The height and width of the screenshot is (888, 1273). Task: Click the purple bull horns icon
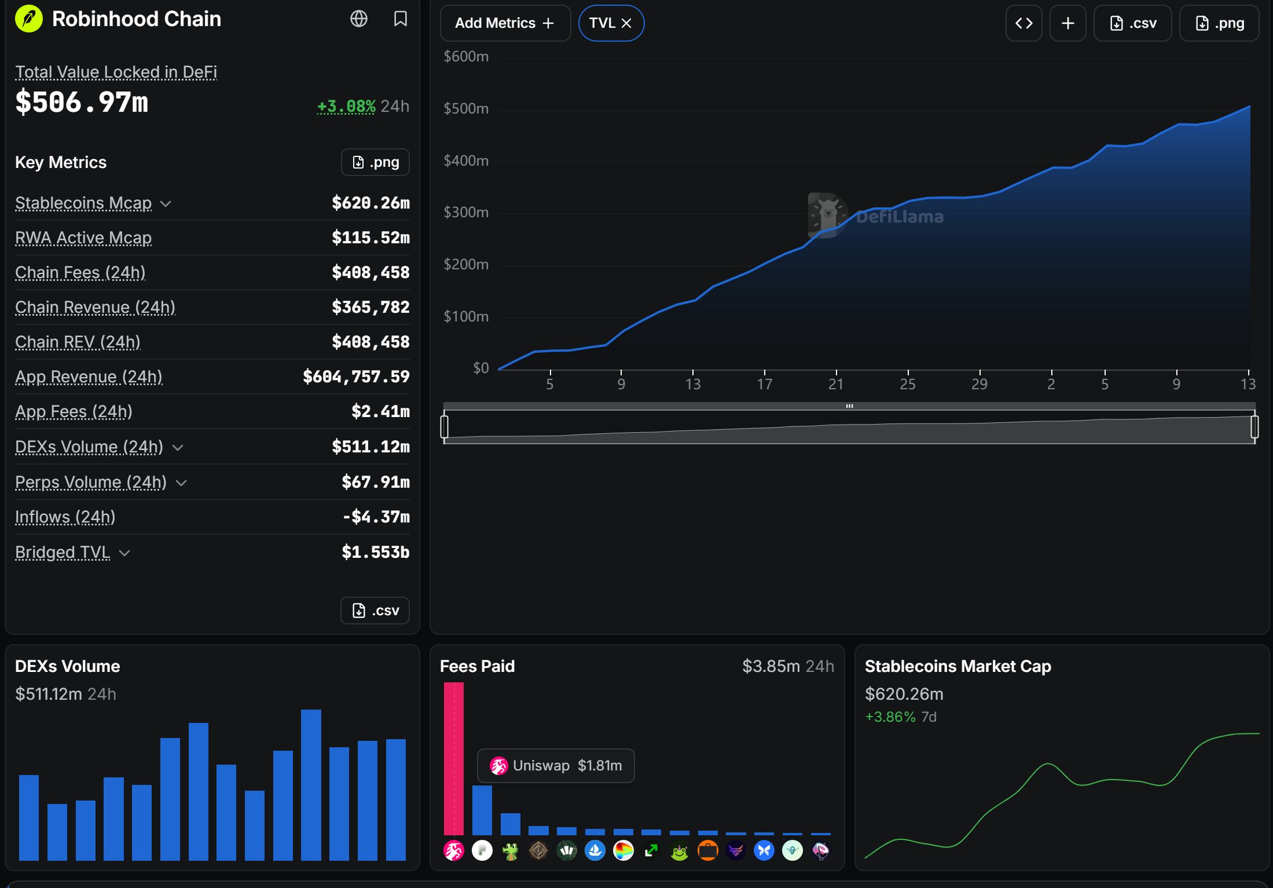point(736,850)
